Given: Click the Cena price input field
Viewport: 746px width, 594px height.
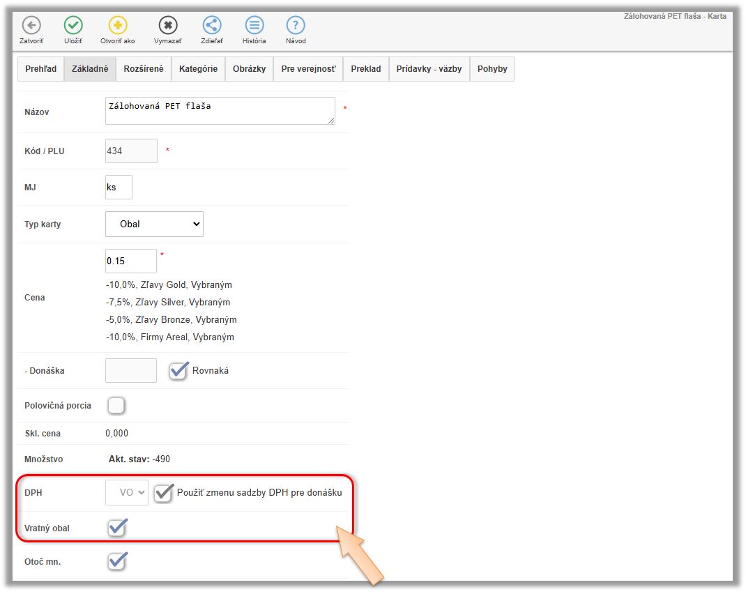Looking at the screenshot, I should [130, 261].
